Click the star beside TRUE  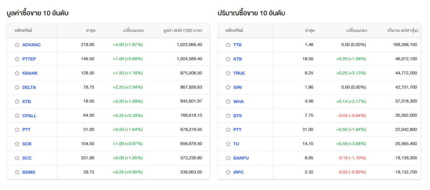228,73
